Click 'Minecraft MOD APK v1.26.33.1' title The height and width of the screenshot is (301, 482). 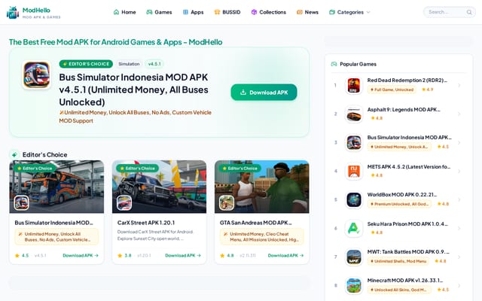click(x=405, y=280)
